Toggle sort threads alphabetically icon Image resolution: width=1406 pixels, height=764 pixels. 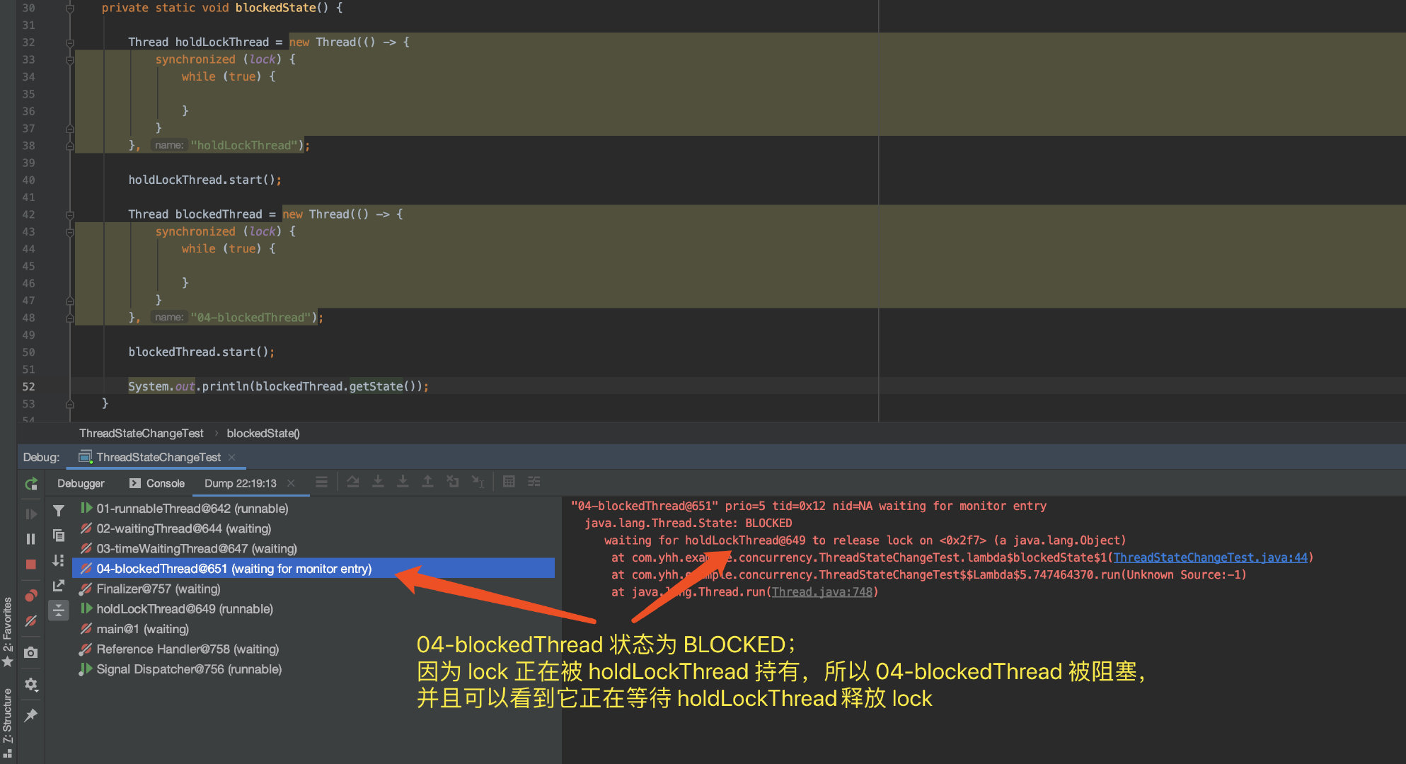pyautogui.click(x=59, y=560)
